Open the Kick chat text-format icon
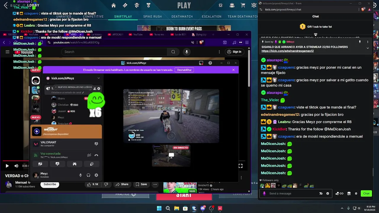Viewport: 379px width, 213px height. point(321,193)
